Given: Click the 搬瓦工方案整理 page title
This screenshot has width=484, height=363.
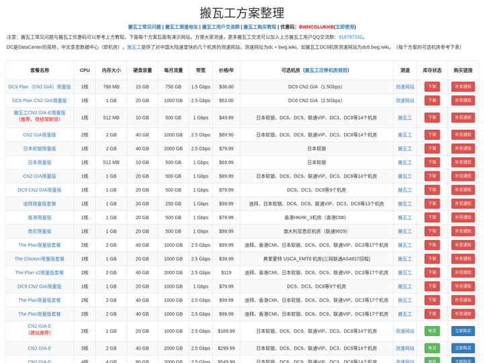Looking at the screenshot, I should click(x=242, y=13).
